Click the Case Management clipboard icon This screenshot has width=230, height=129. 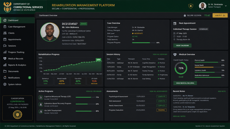point(5,27)
